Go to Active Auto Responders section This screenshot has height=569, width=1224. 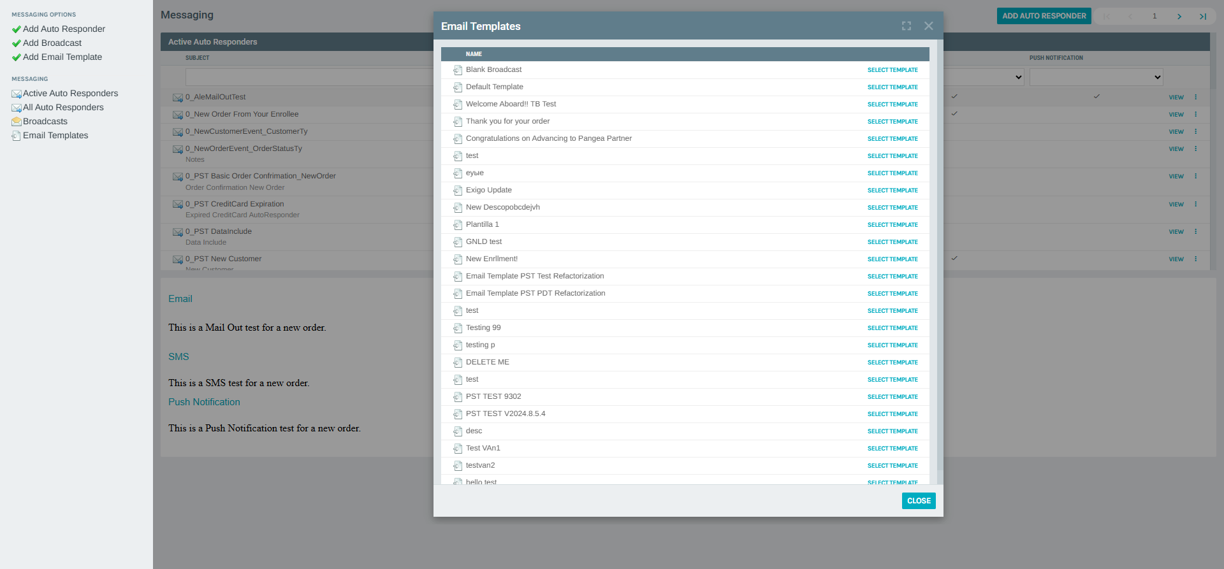click(x=70, y=93)
